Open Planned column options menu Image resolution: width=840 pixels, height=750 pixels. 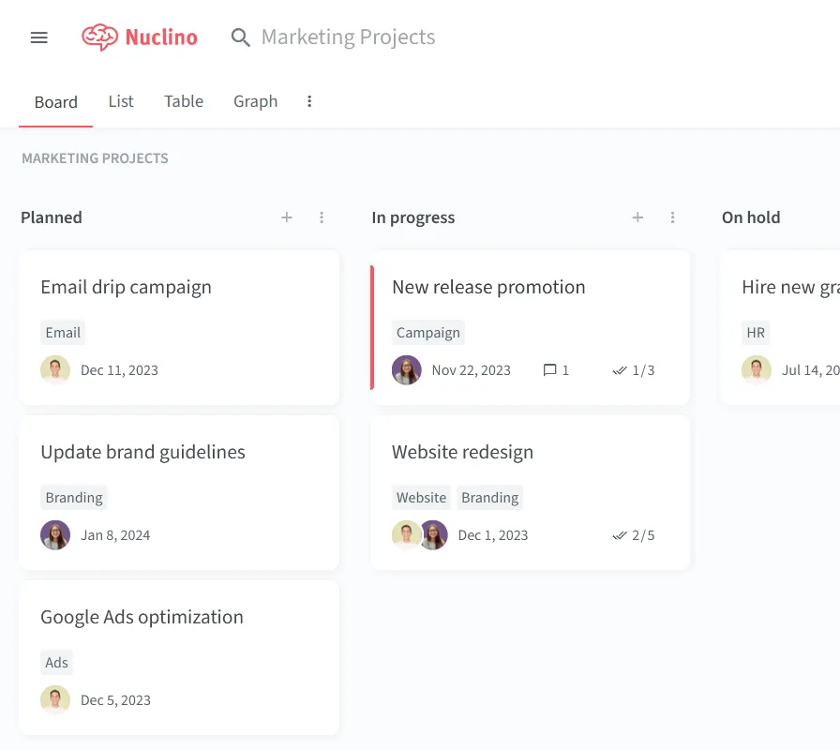[322, 217]
